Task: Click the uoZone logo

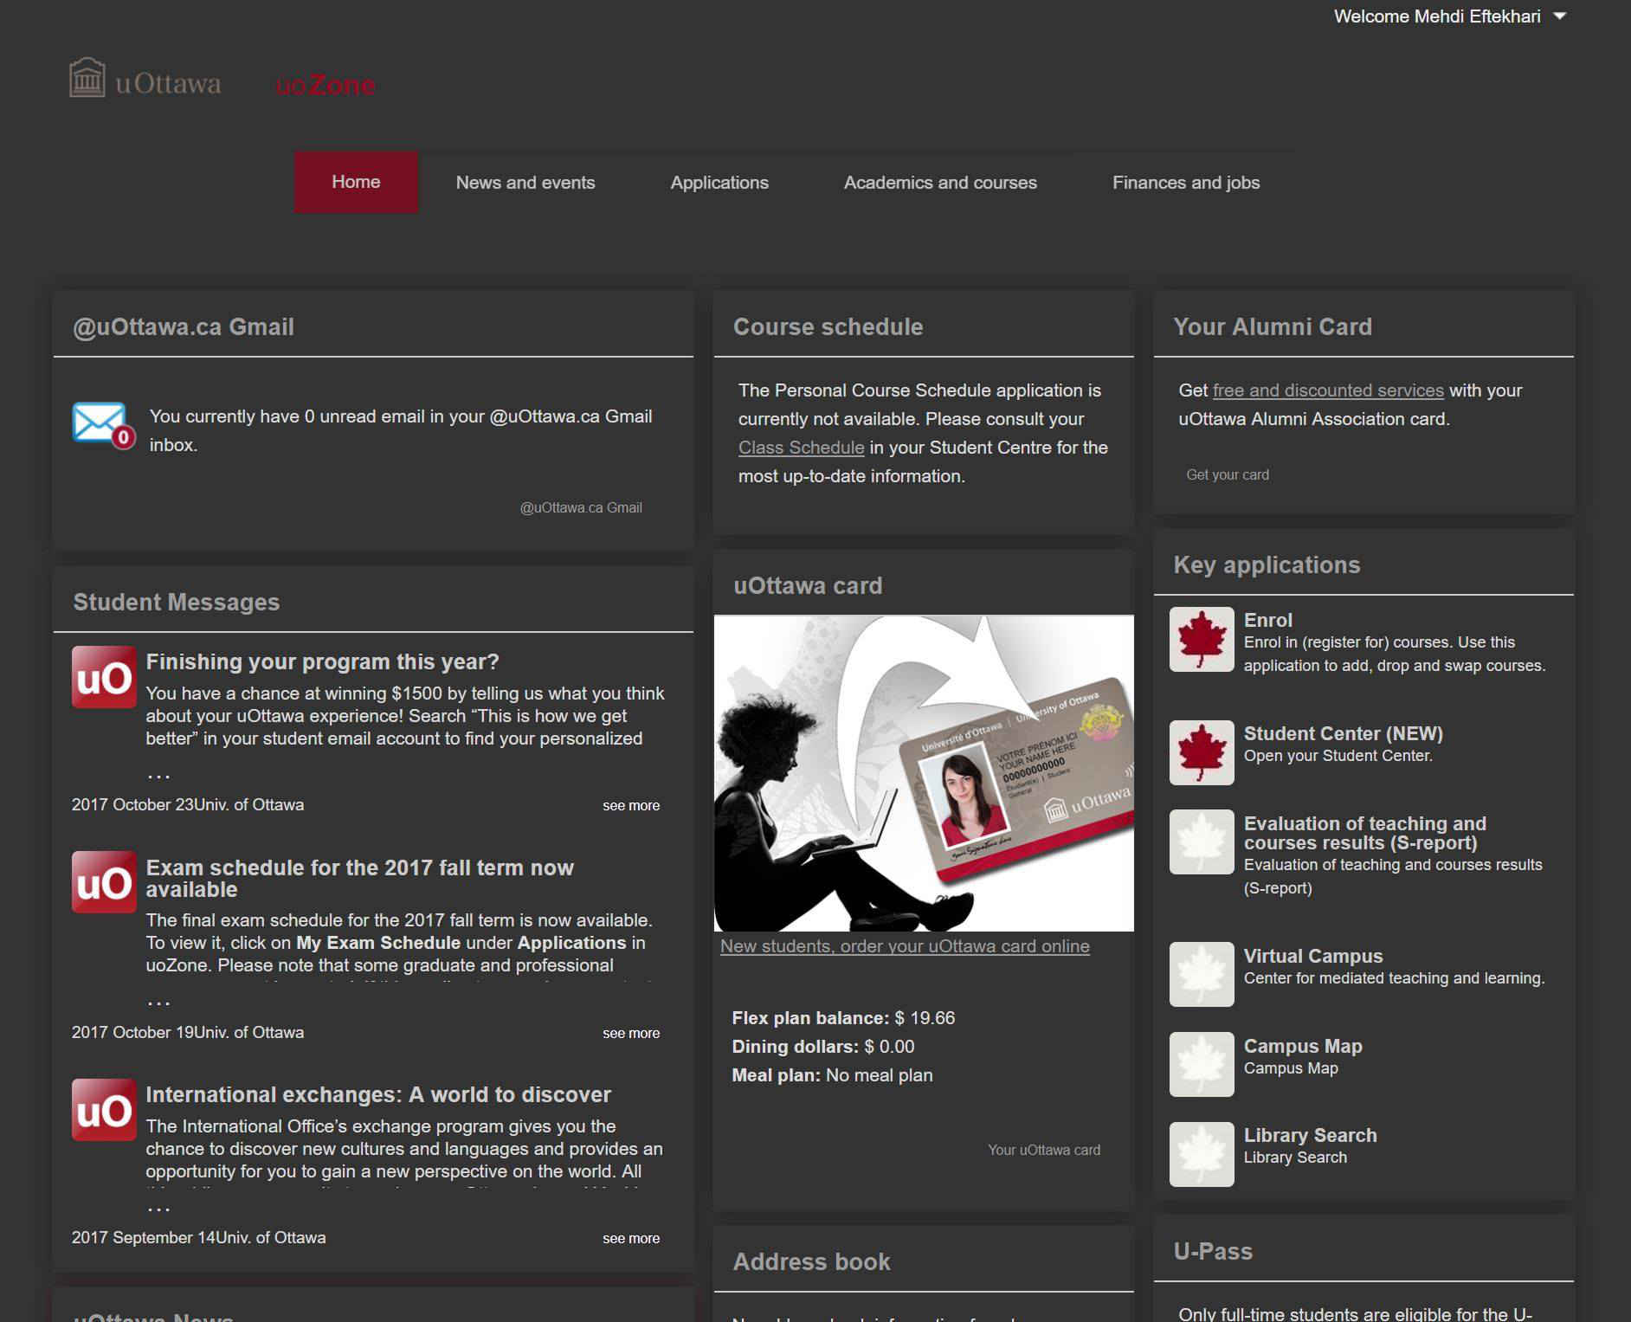Action: 326,85
